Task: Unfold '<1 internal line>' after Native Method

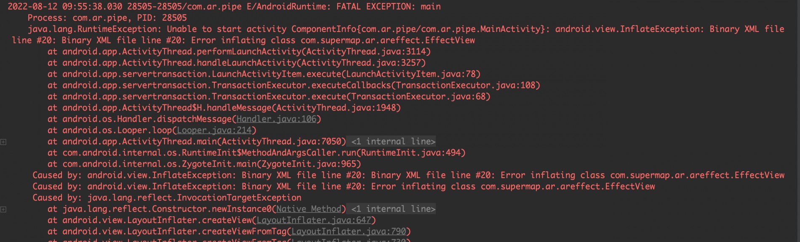Action: 393,209
